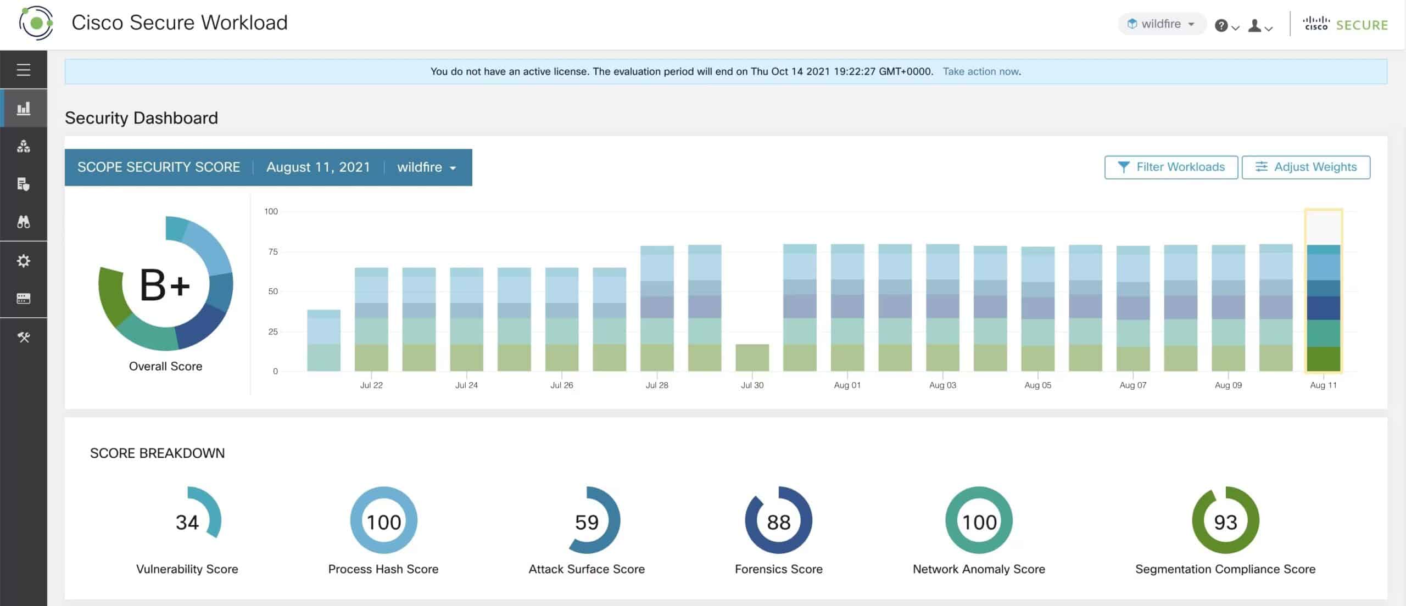Viewport: 1406px width, 606px height.
Task: Open the user profile dropdown
Action: (1260, 26)
